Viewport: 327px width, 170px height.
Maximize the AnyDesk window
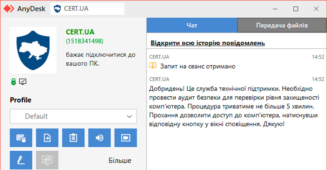pyautogui.click(x=296, y=9)
